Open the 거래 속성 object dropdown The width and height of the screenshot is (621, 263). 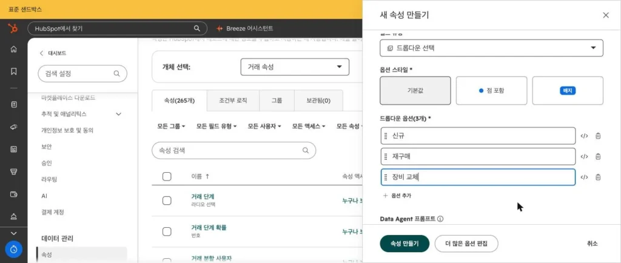(295, 67)
